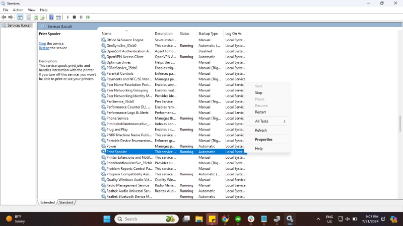Click the Start Service play icon
403x226 pixels.
click(x=68, y=17)
